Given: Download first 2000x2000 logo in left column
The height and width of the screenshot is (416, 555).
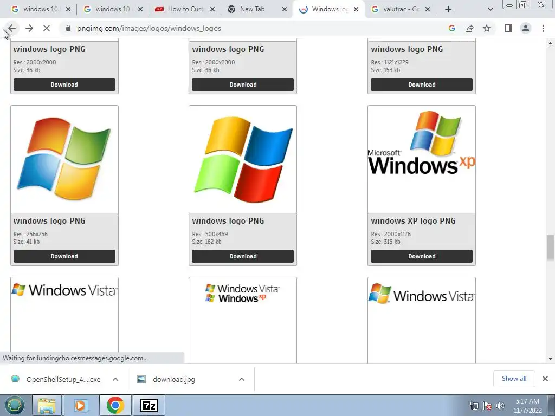Looking at the screenshot, I should click(x=64, y=84).
